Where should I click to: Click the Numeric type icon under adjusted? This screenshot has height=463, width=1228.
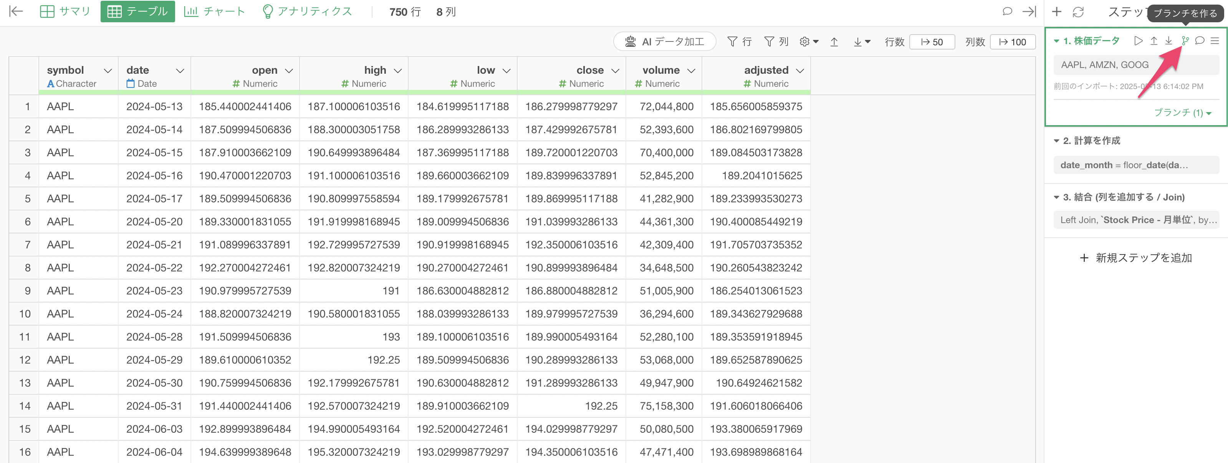(x=747, y=84)
